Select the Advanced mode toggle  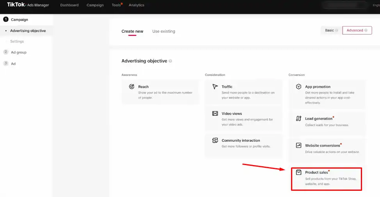[x=357, y=30]
